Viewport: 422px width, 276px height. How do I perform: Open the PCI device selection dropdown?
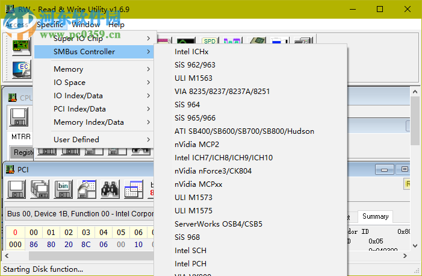click(x=78, y=213)
